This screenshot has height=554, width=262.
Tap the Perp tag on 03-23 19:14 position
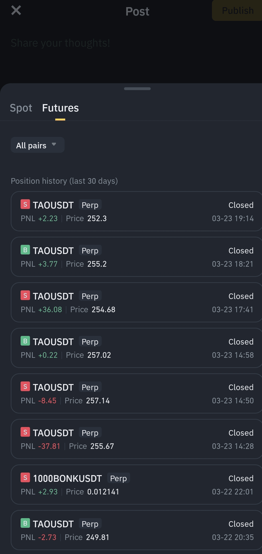coord(90,205)
